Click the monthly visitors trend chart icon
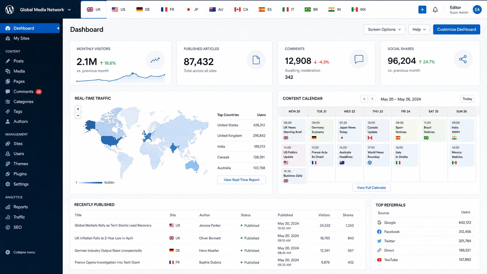The width and height of the screenshot is (487, 274). click(x=155, y=60)
